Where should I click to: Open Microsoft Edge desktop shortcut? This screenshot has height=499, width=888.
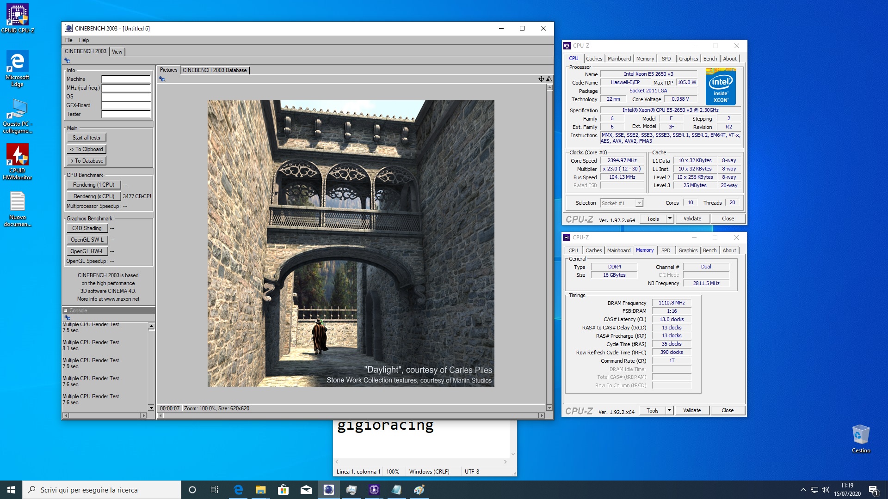(17, 68)
